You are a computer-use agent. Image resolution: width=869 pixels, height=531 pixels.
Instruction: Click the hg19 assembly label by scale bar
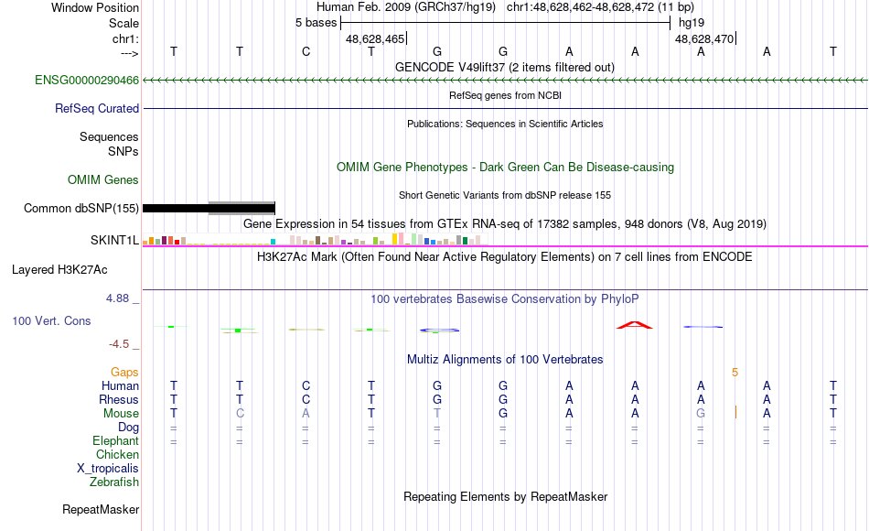(692, 23)
